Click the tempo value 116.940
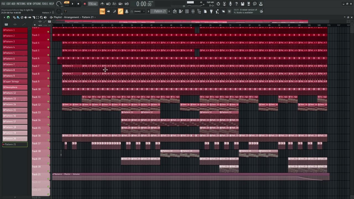This screenshot has height=199, width=354. (x=92, y=4)
